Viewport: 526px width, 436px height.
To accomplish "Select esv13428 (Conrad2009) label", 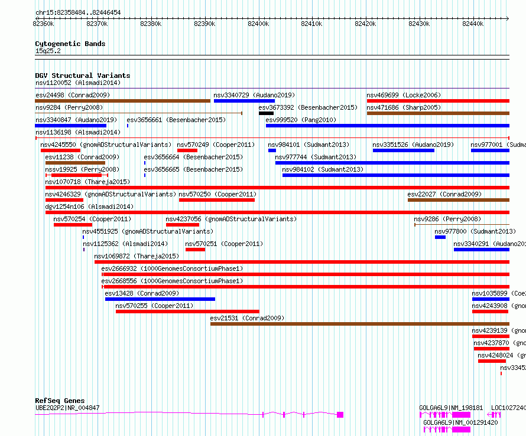I will (142, 293).
